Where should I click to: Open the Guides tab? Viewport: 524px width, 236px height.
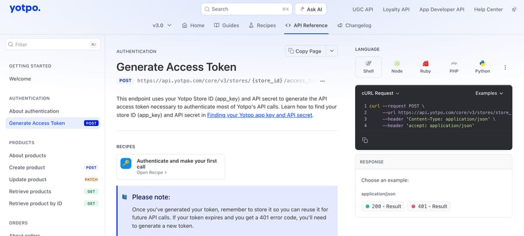point(226,26)
